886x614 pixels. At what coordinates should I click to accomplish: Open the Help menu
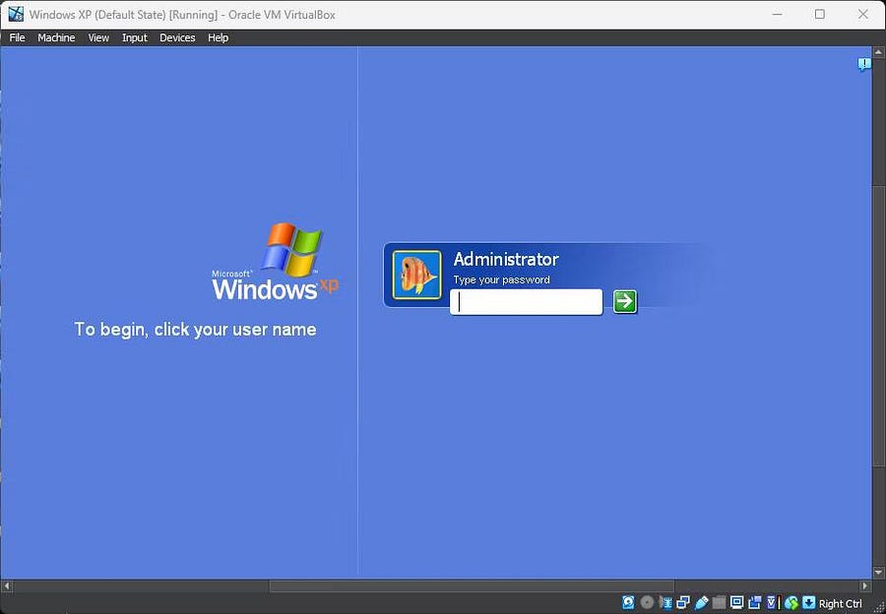coord(218,37)
